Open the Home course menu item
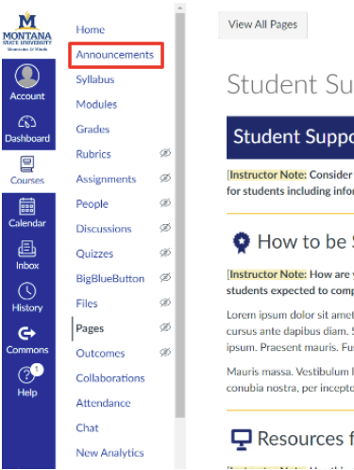 coord(91,29)
